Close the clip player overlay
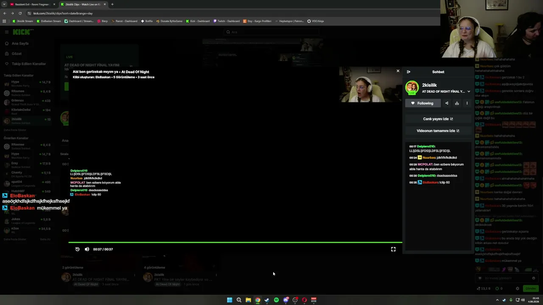The height and width of the screenshot is (305, 543). click(398, 71)
